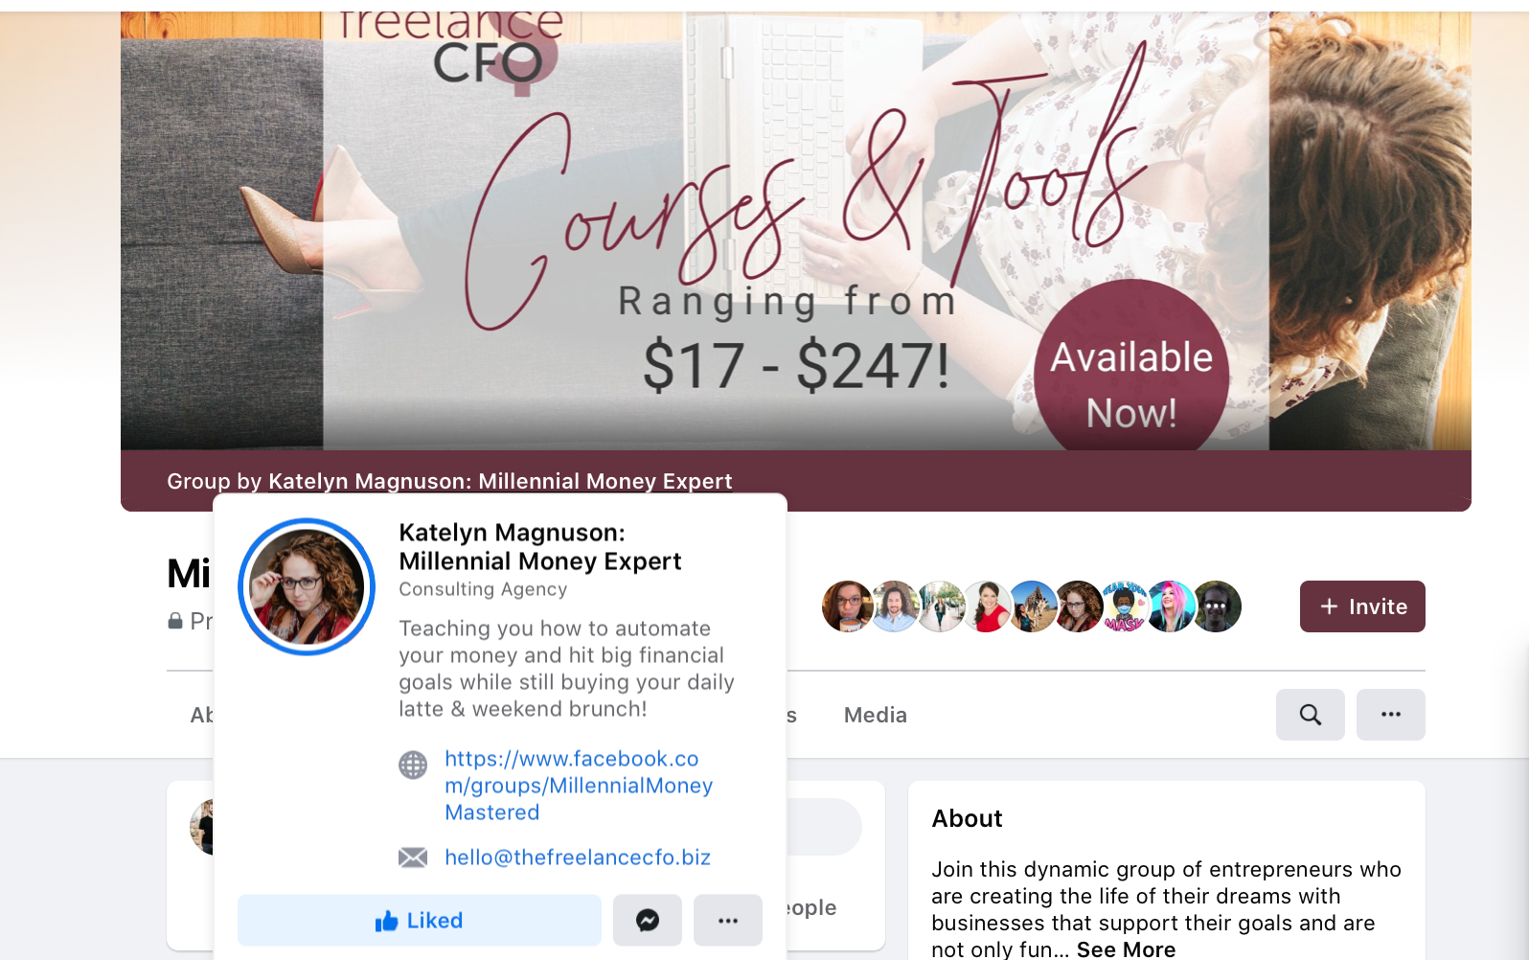Click the Katelyn Magnuson page name heading
The width and height of the screenshot is (1529, 960).
[540, 547]
